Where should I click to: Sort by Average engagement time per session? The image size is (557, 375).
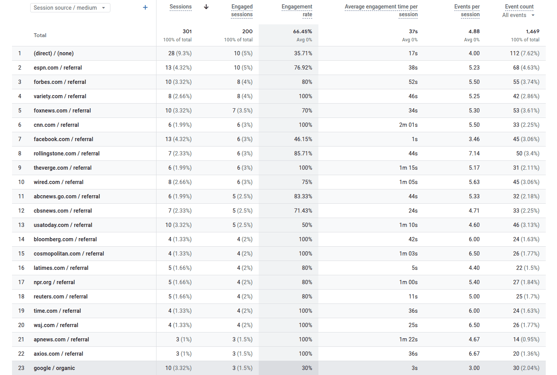click(x=381, y=10)
